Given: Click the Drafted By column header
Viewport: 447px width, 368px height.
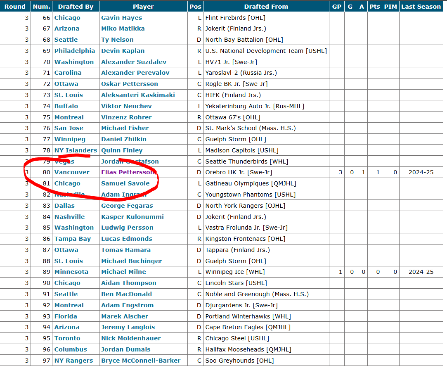Looking at the screenshot, I should pos(76,7).
